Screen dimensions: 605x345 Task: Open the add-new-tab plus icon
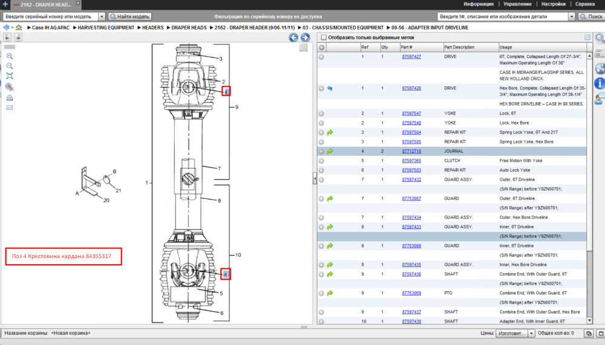click(5, 4)
